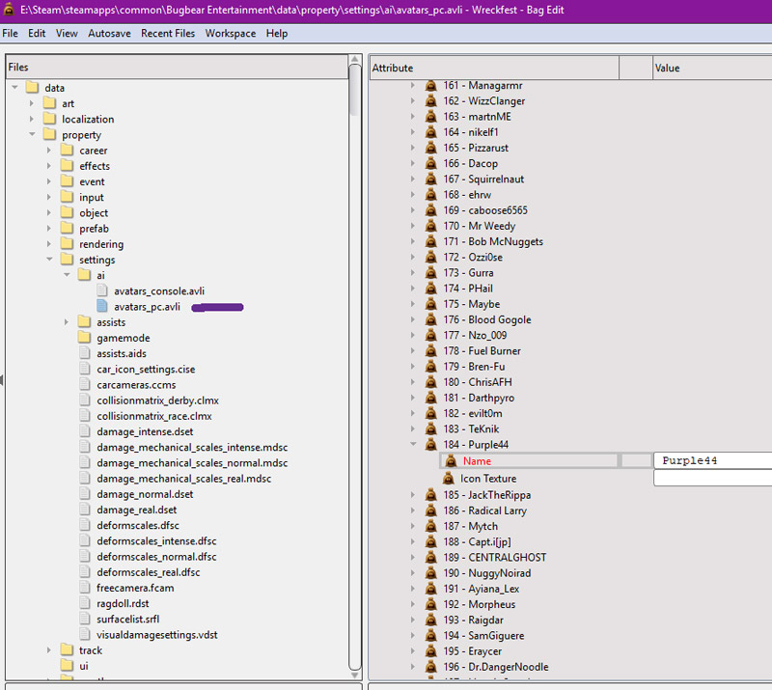The height and width of the screenshot is (690, 772).
Task: Open the Recent Files menu
Action: pos(168,34)
